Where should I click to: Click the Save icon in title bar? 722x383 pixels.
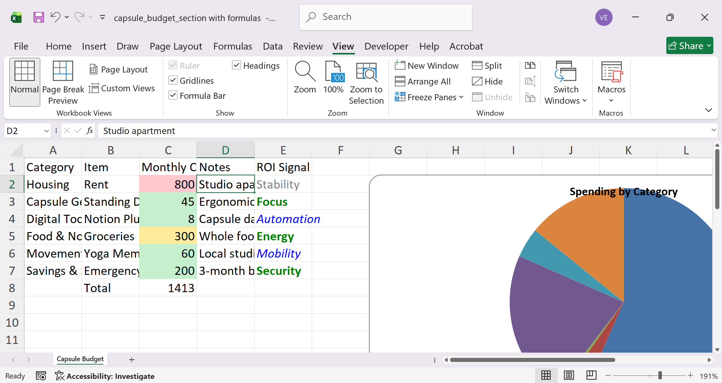pyautogui.click(x=38, y=17)
